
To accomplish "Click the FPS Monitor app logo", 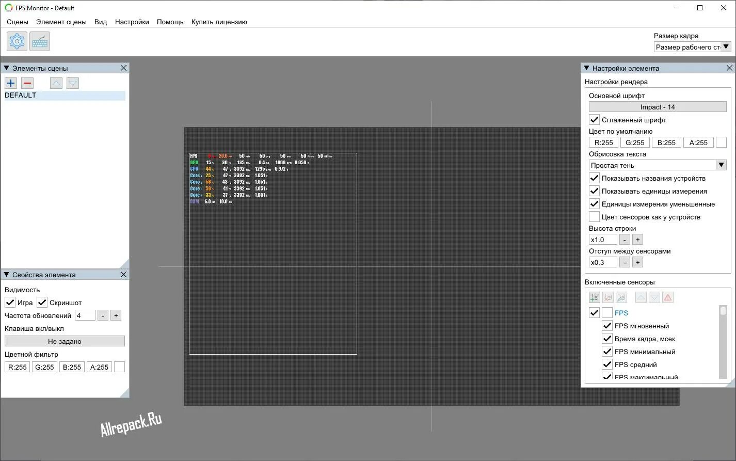I will 8,8.
